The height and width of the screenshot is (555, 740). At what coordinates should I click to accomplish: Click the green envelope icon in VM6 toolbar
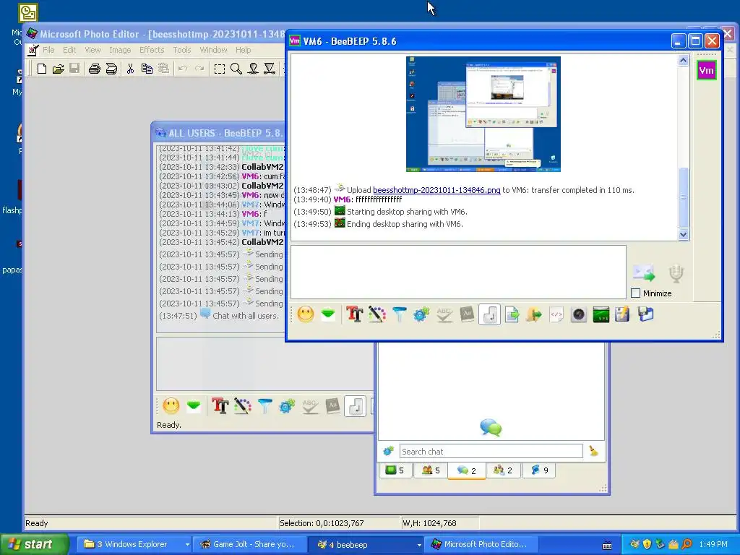[x=328, y=314]
